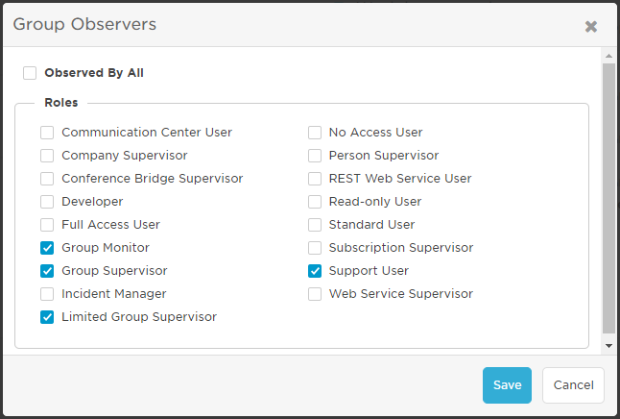Check the Incident Manager role

[x=47, y=294]
